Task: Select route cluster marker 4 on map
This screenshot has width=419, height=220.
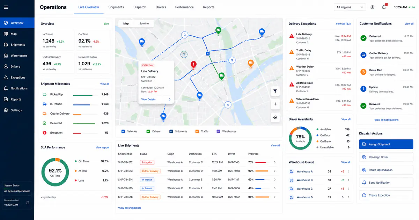Action: click(x=228, y=105)
